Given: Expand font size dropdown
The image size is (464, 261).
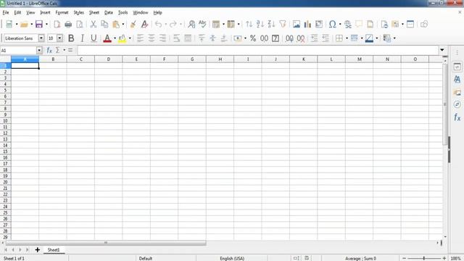Looking at the screenshot, I should [59, 38].
